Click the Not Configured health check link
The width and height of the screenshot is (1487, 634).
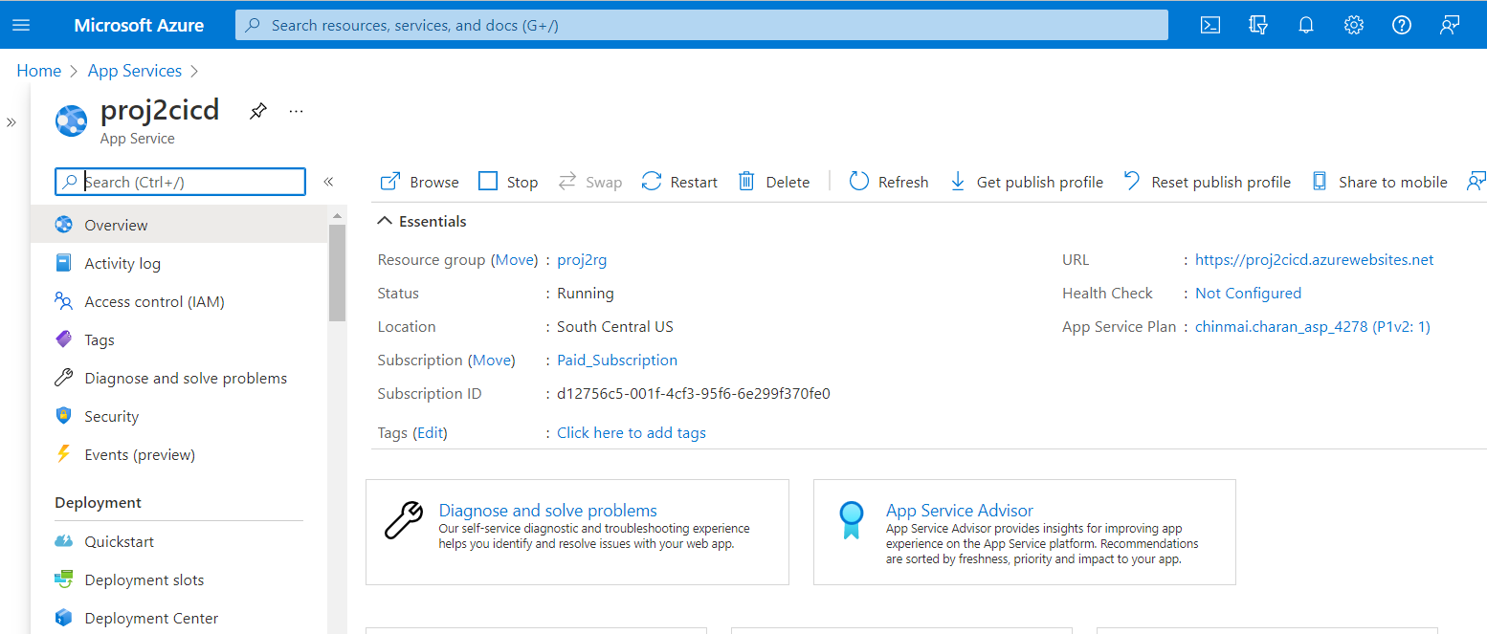click(x=1249, y=293)
